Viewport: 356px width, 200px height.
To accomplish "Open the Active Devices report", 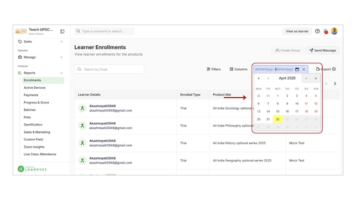I will [34, 88].
